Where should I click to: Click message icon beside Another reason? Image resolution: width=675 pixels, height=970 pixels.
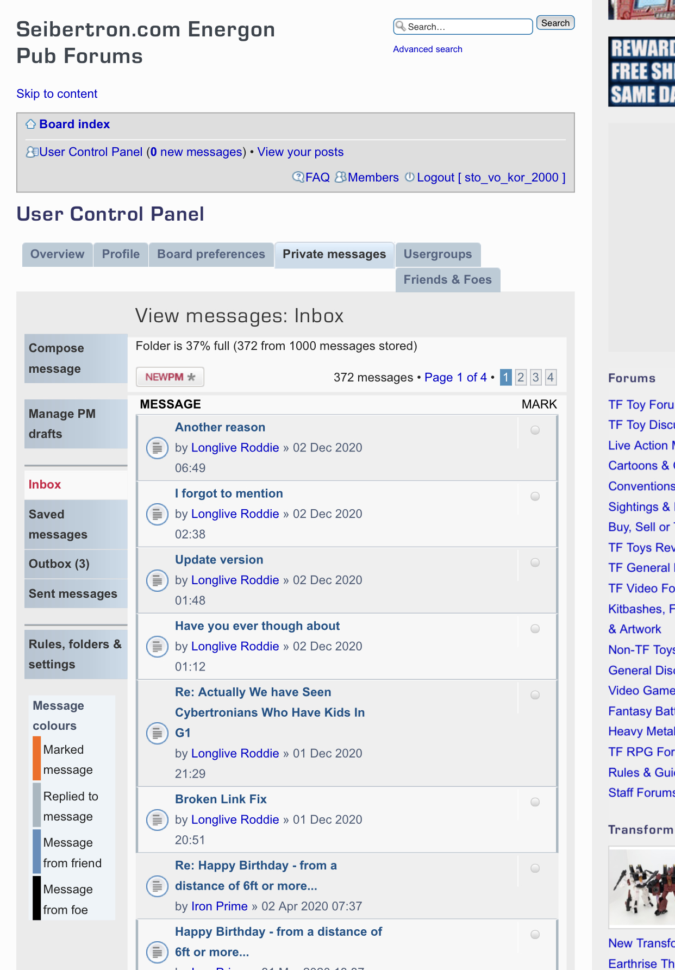pos(157,448)
